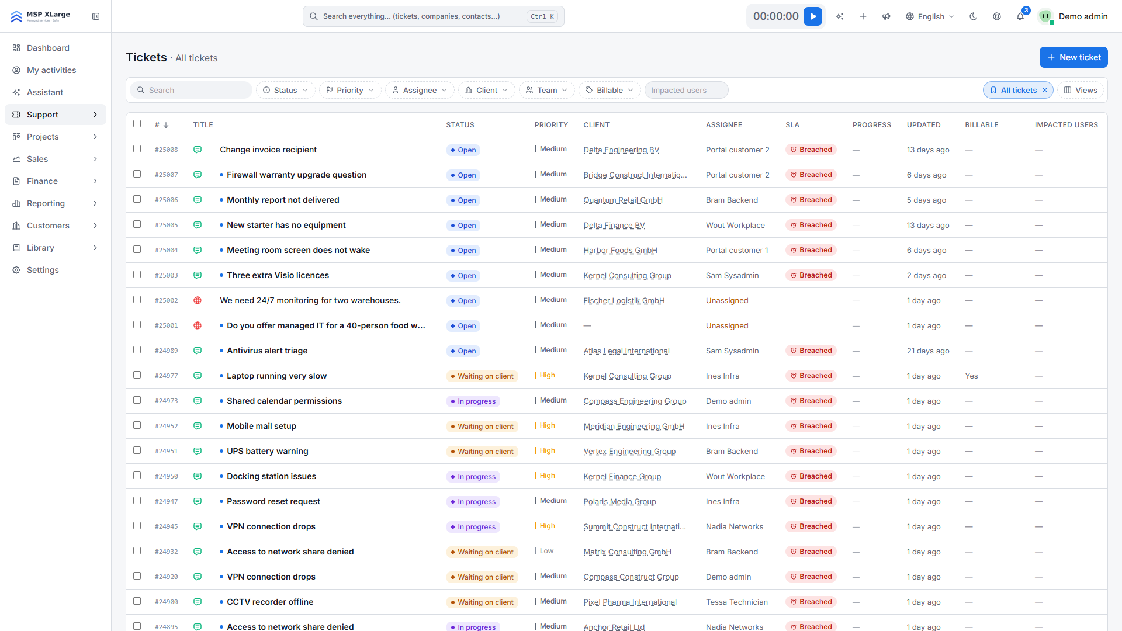Click the New ticket button
Screen dimensions: 1122x631
coord(1073,57)
